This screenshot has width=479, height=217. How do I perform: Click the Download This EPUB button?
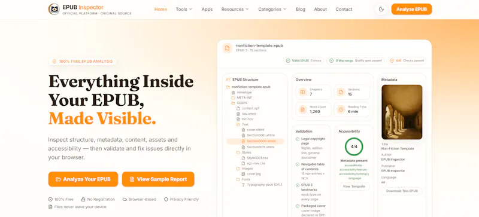[402, 191]
